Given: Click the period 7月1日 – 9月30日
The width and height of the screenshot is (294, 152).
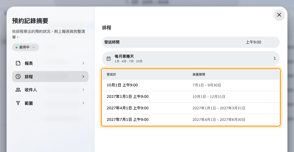Looking at the screenshot, I should tap(207, 85).
